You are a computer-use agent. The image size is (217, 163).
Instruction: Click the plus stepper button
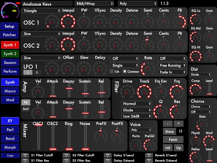pos(179,123)
